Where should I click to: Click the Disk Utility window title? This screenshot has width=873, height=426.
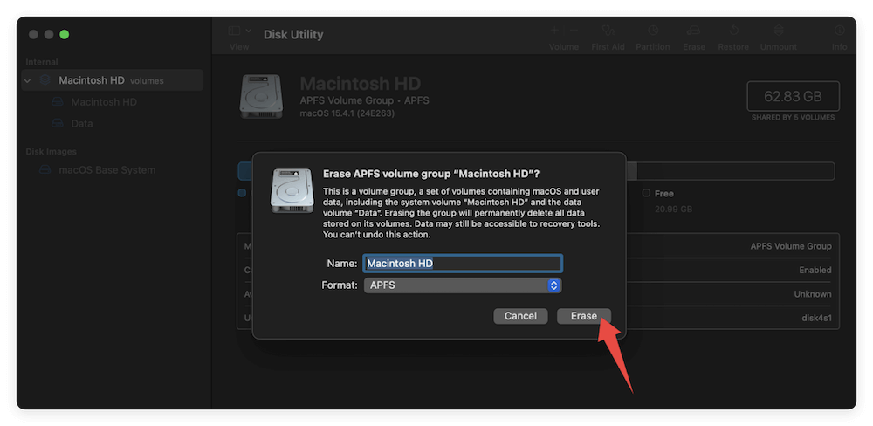(293, 35)
